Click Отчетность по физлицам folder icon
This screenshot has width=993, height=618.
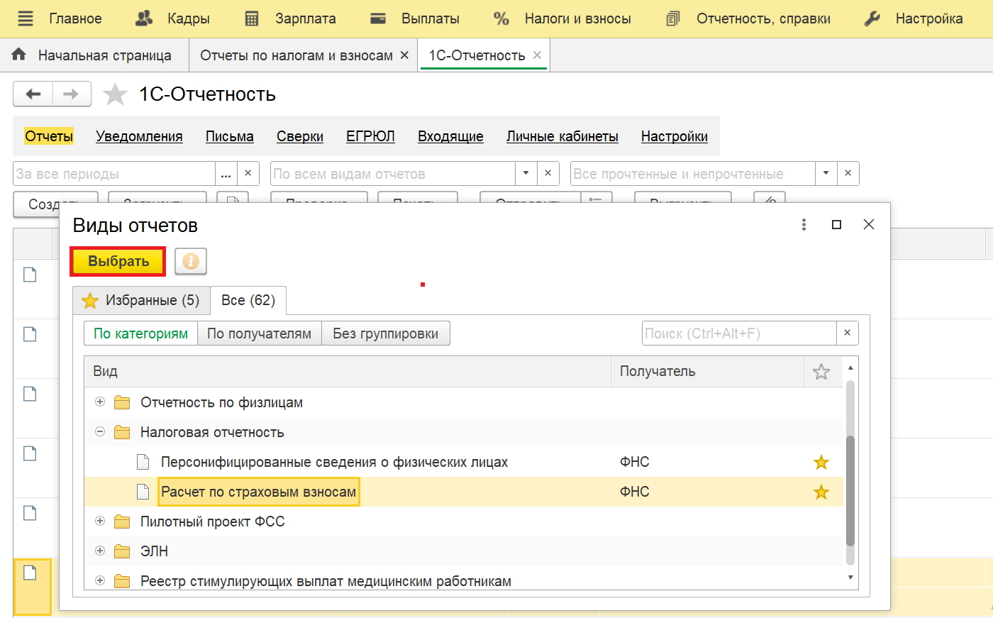[122, 403]
